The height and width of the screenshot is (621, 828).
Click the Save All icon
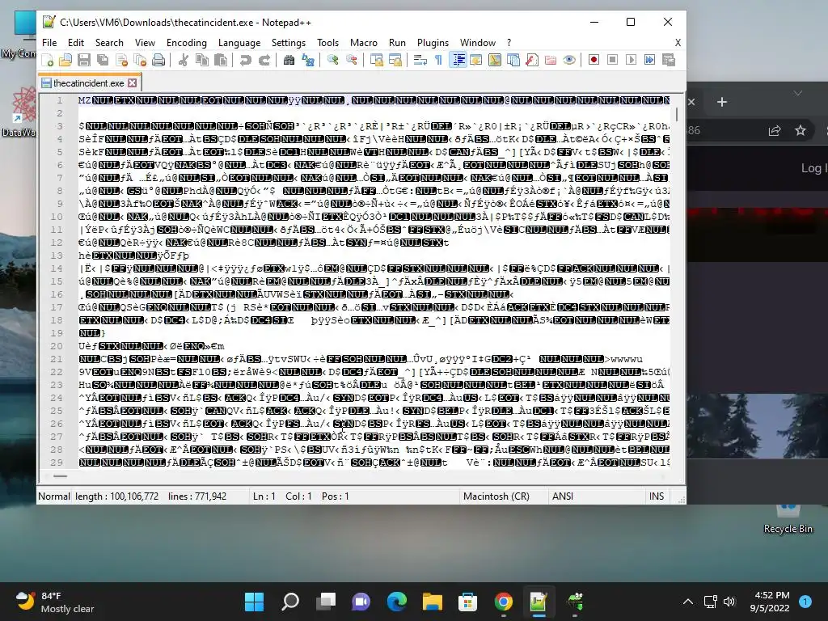(x=103, y=60)
